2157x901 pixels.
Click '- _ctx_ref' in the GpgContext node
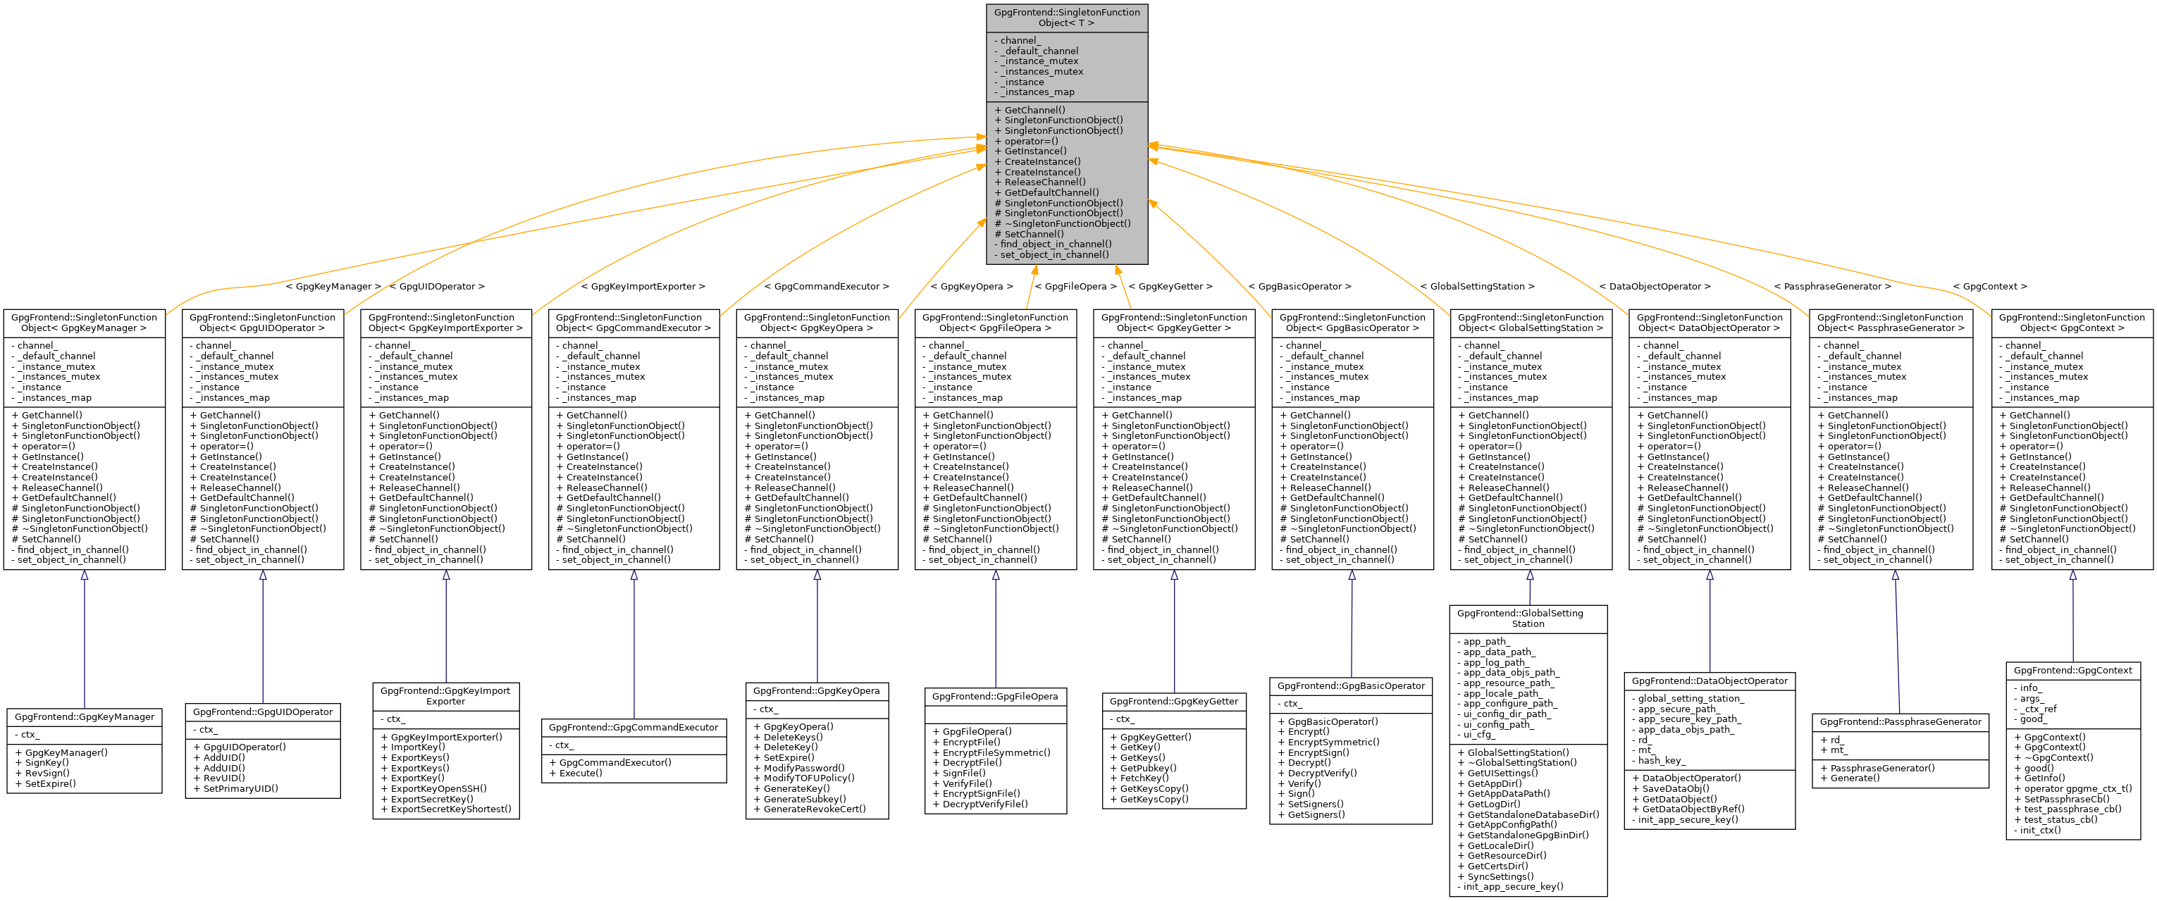[x=2035, y=709]
